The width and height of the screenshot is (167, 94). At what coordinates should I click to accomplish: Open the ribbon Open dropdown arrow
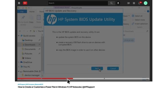129,16
